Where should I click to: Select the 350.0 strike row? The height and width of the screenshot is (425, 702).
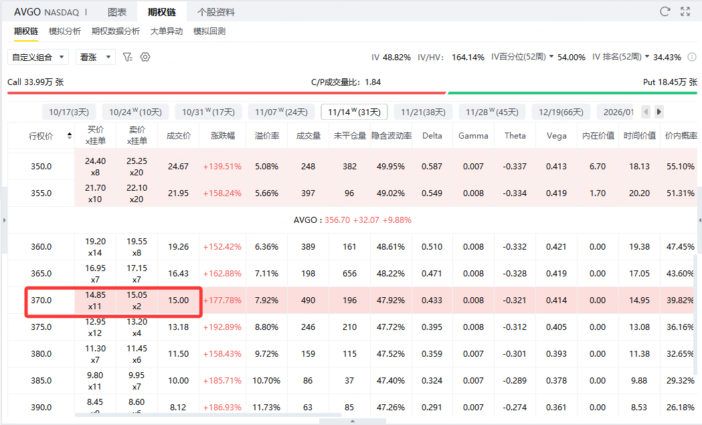coord(353,167)
